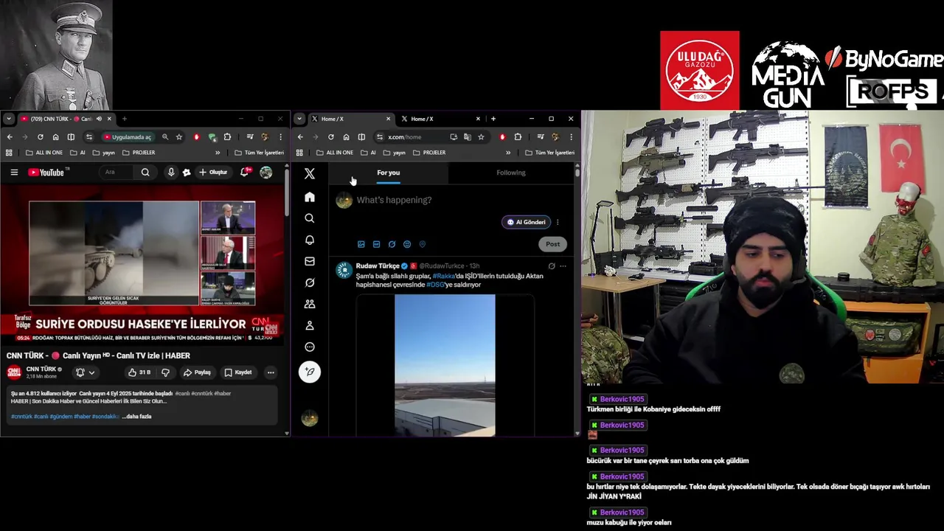
Task: Select the Following timeline tab
Action: coord(511,173)
